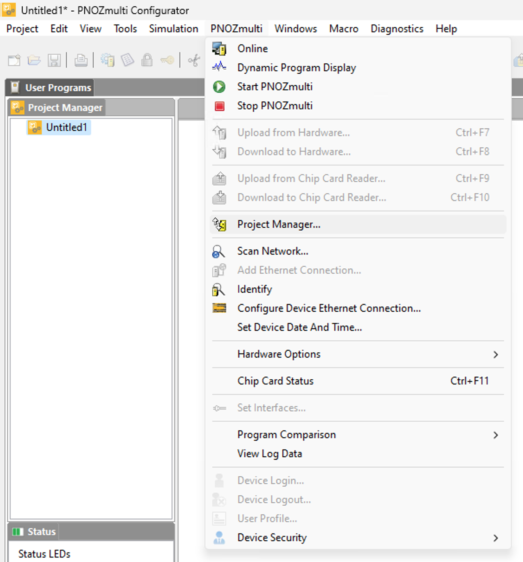
Task: Click the Dynamic Program Display waveform icon
Action: pos(219,67)
